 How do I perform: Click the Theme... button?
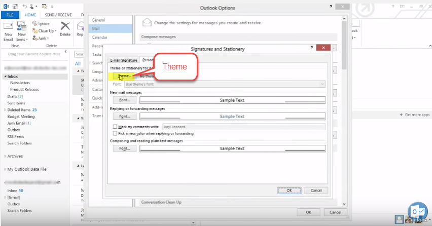pos(124,76)
